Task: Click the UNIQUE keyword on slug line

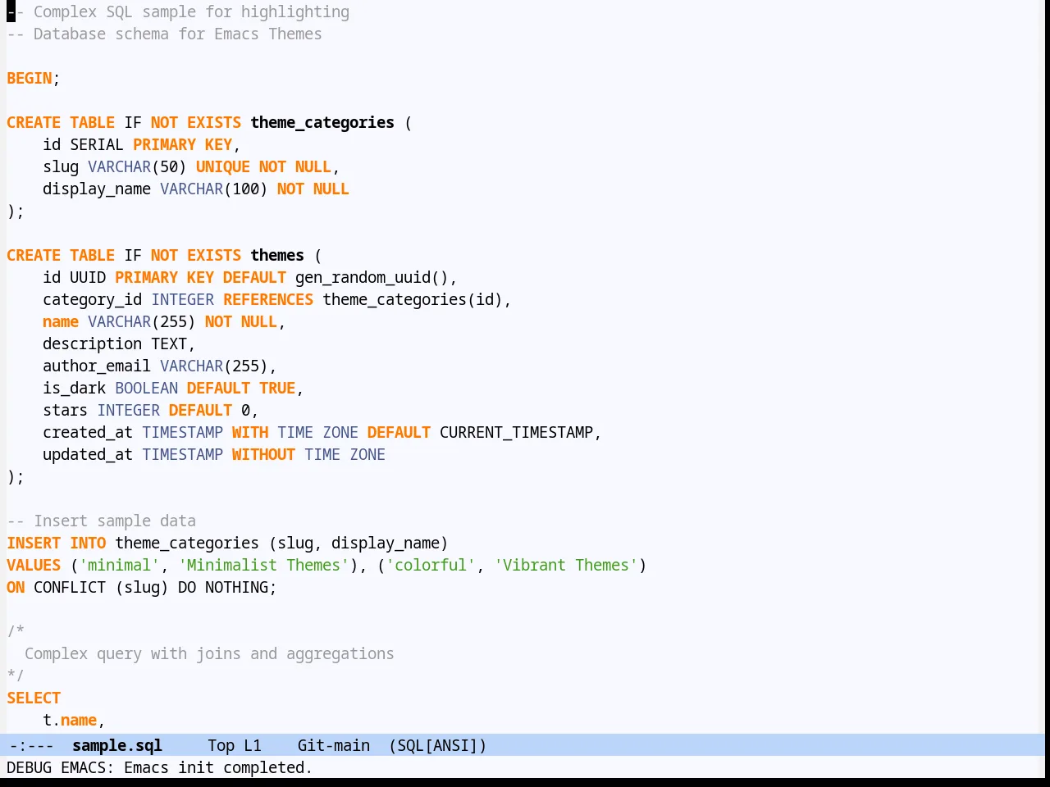Action: point(223,166)
